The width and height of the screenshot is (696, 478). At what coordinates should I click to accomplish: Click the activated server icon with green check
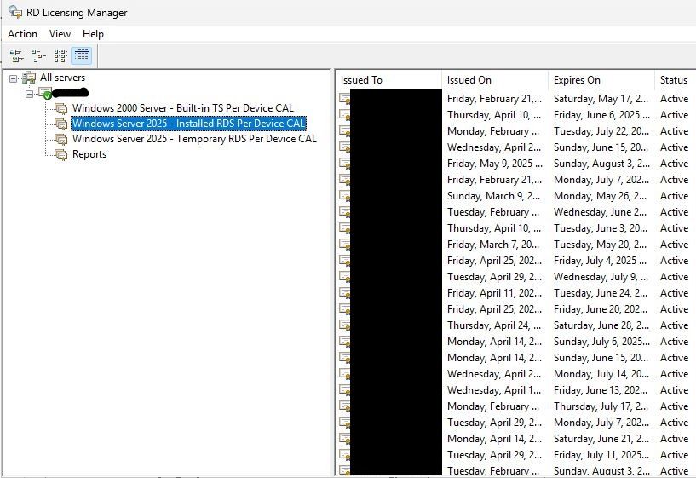[x=45, y=93]
